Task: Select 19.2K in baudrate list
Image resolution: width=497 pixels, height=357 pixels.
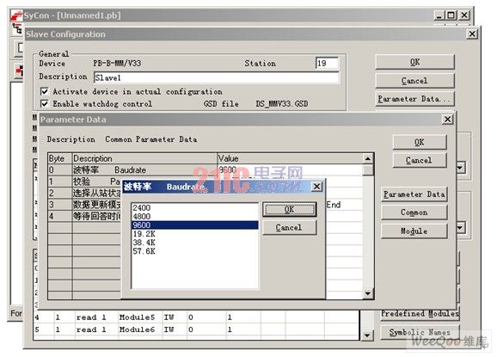Action: 194,234
